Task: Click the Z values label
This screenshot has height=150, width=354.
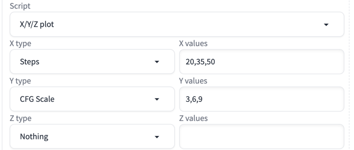Action: click(x=193, y=119)
